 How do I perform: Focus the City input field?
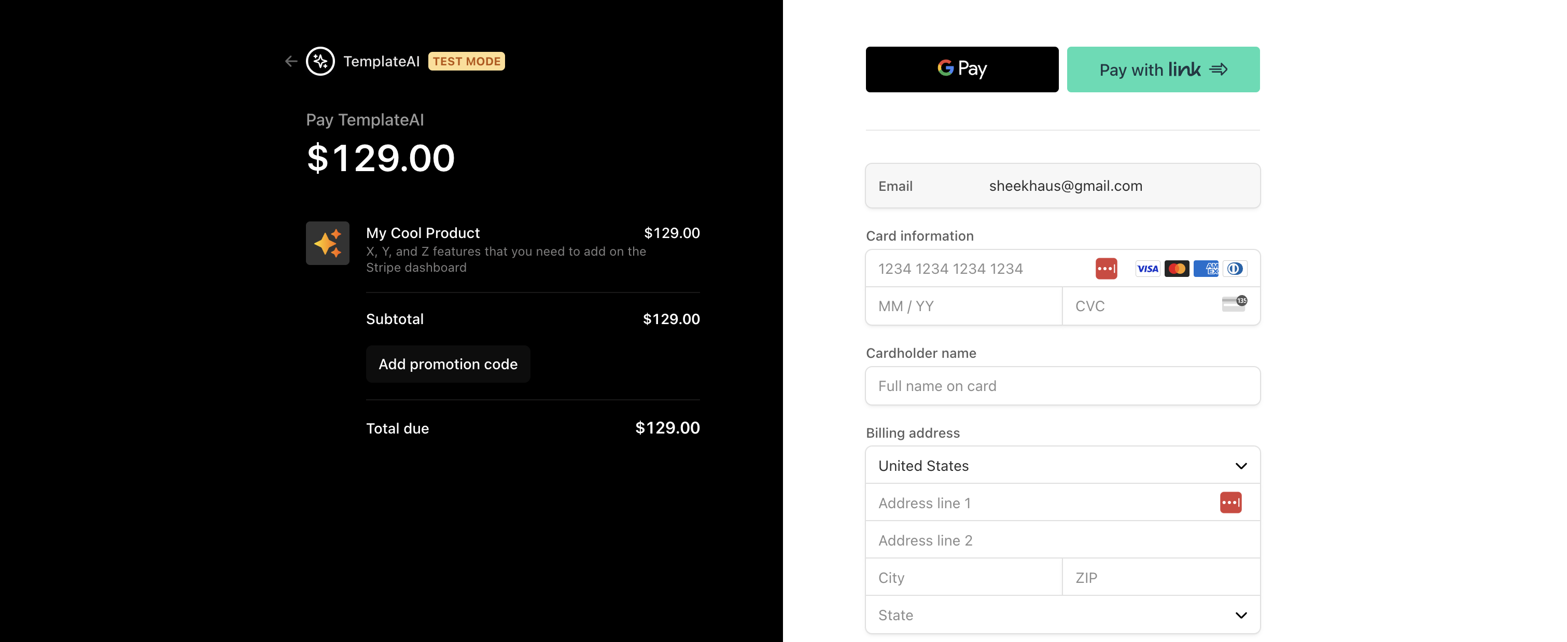click(963, 577)
